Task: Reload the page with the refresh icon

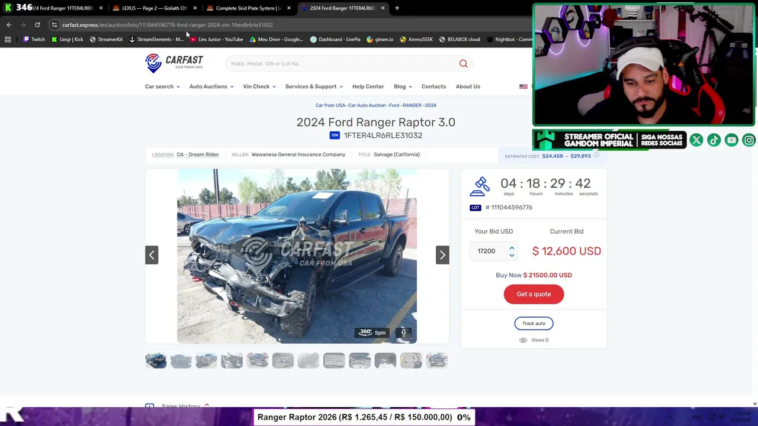Action: (37, 25)
